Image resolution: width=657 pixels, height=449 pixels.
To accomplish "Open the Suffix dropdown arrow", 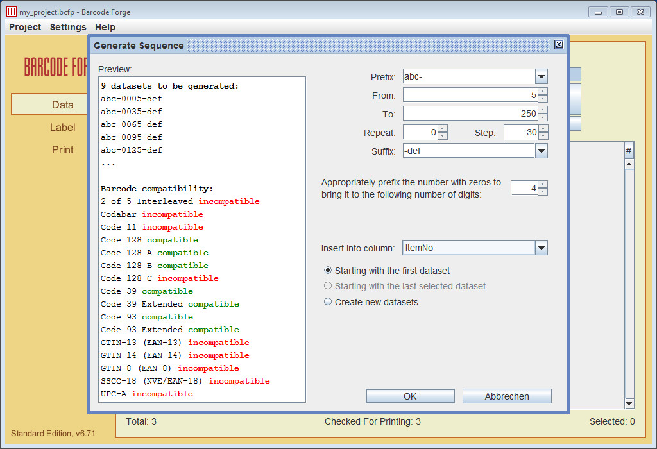I will 541,151.
